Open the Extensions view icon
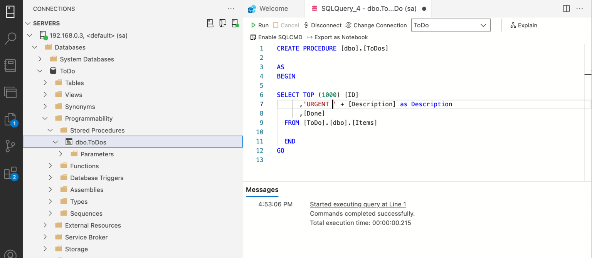592x258 pixels. [x=10, y=173]
